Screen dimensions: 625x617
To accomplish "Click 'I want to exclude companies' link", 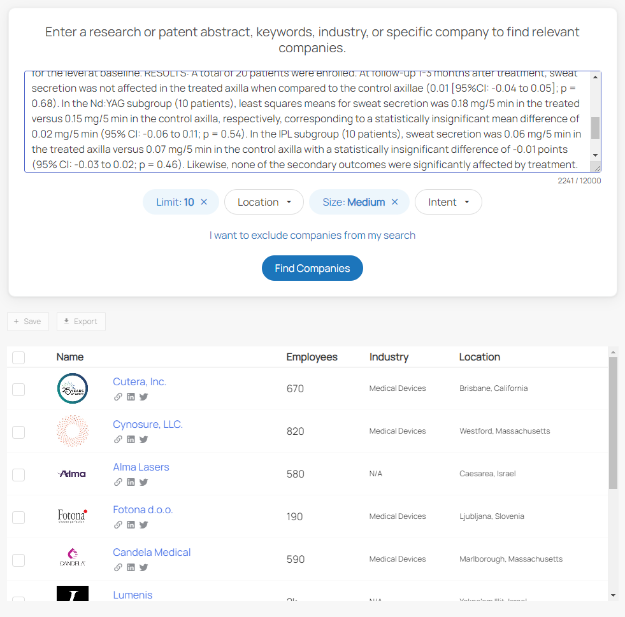I will [x=312, y=236].
